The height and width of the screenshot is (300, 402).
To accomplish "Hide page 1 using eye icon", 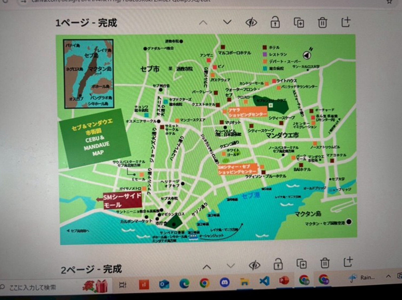I will (251, 23).
